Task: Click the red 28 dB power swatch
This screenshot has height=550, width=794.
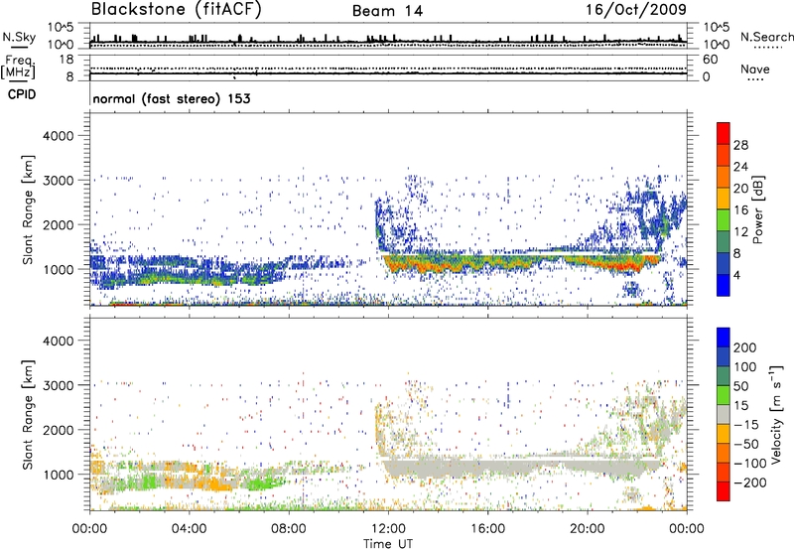Action: [724, 133]
